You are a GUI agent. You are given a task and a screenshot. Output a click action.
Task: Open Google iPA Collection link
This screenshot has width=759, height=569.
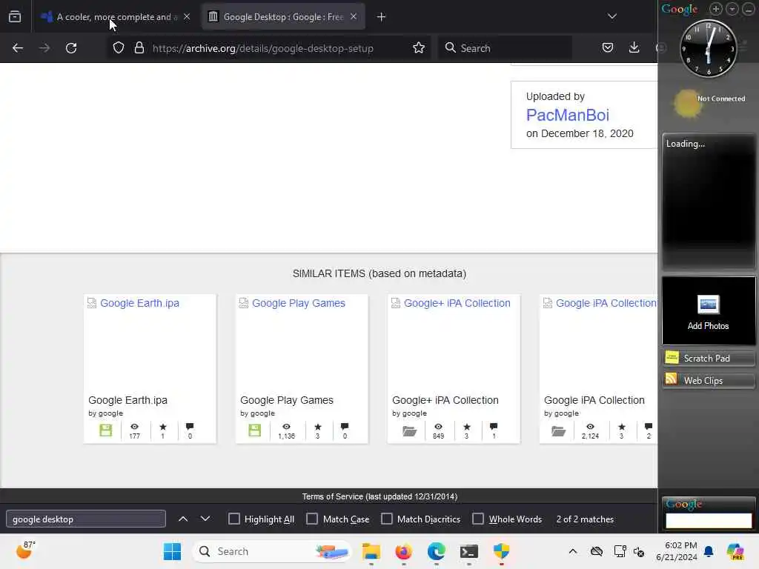(606, 303)
